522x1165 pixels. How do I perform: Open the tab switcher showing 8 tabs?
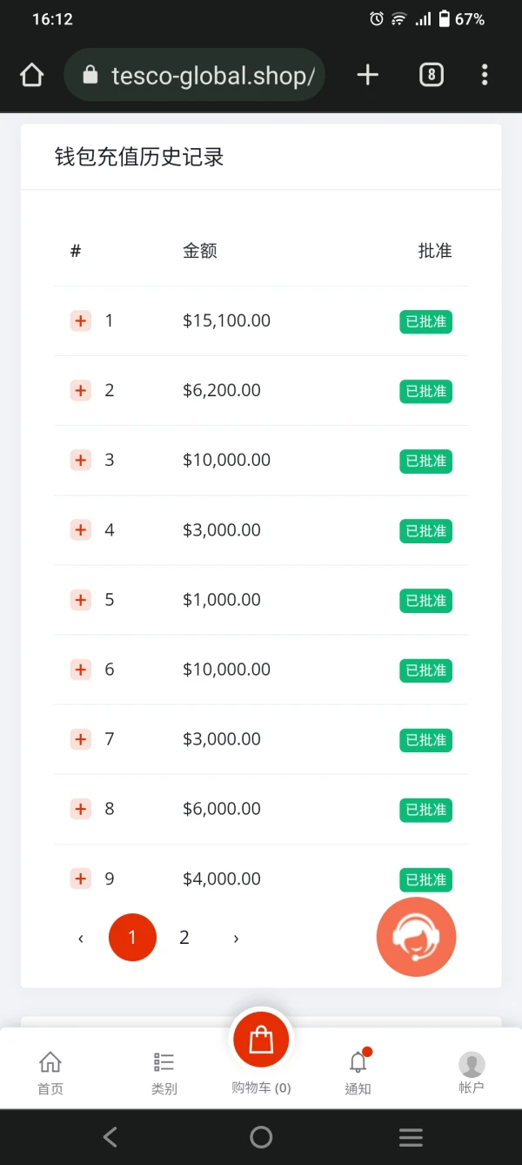coord(431,76)
